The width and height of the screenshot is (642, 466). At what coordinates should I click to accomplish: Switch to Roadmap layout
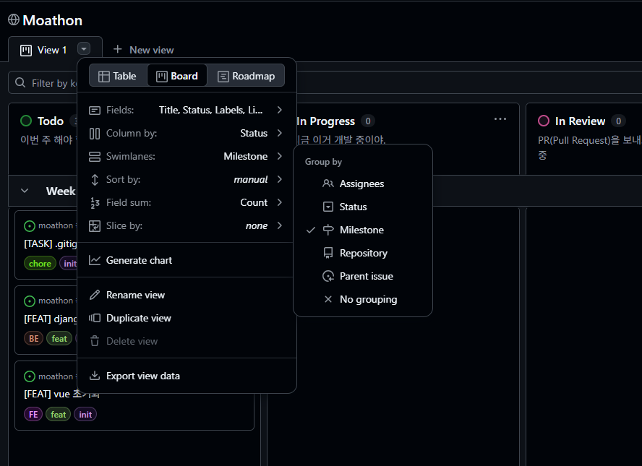[x=246, y=76]
